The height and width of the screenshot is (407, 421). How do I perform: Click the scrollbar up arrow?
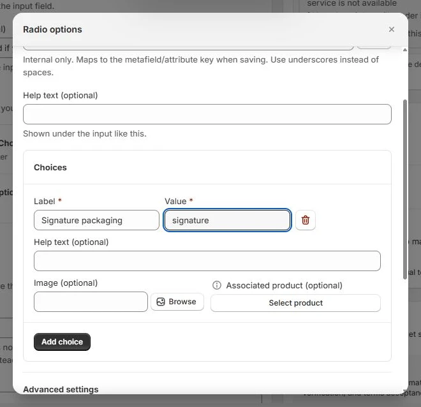[405, 50]
